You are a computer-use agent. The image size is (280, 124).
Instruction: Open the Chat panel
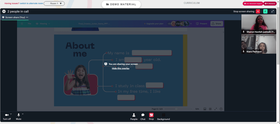(143, 117)
